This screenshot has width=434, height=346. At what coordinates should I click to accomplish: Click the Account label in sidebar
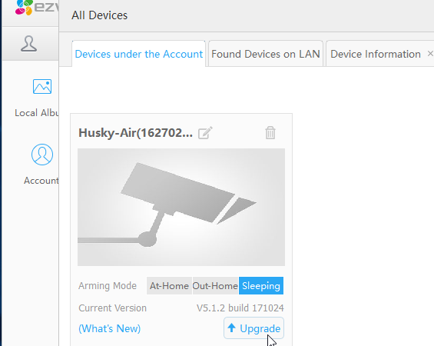[41, 181]
